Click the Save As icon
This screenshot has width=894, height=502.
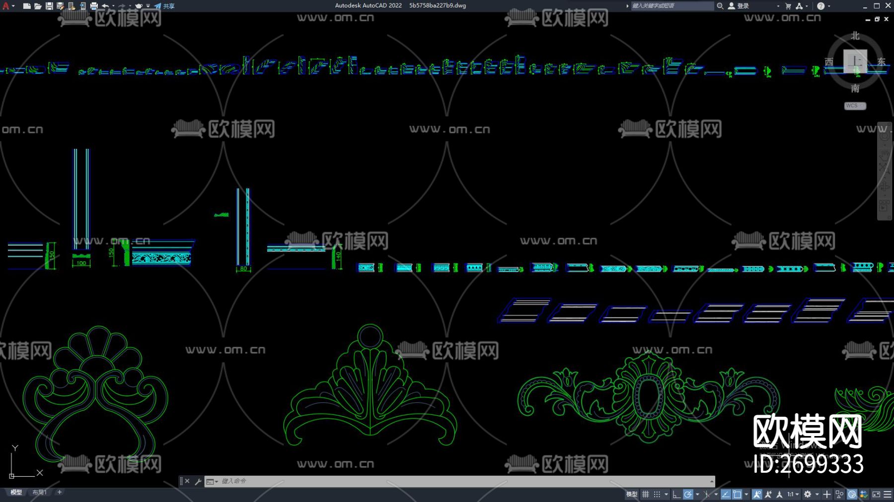pyautogui.click(x=60, y=6)
